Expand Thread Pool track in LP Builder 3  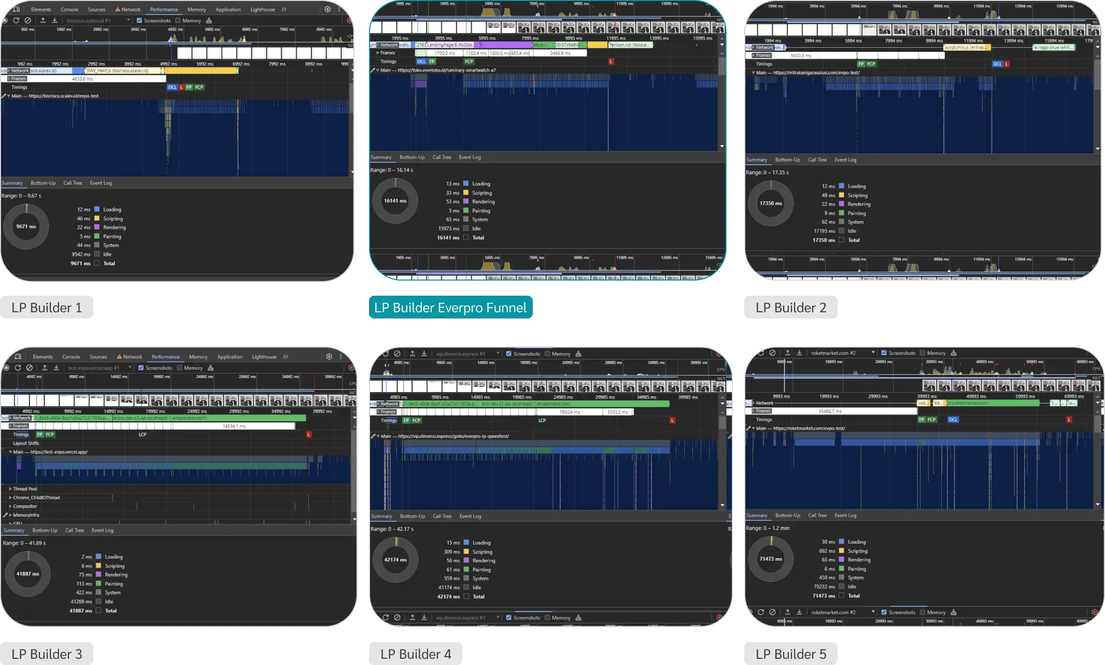(x=10, y=489)
